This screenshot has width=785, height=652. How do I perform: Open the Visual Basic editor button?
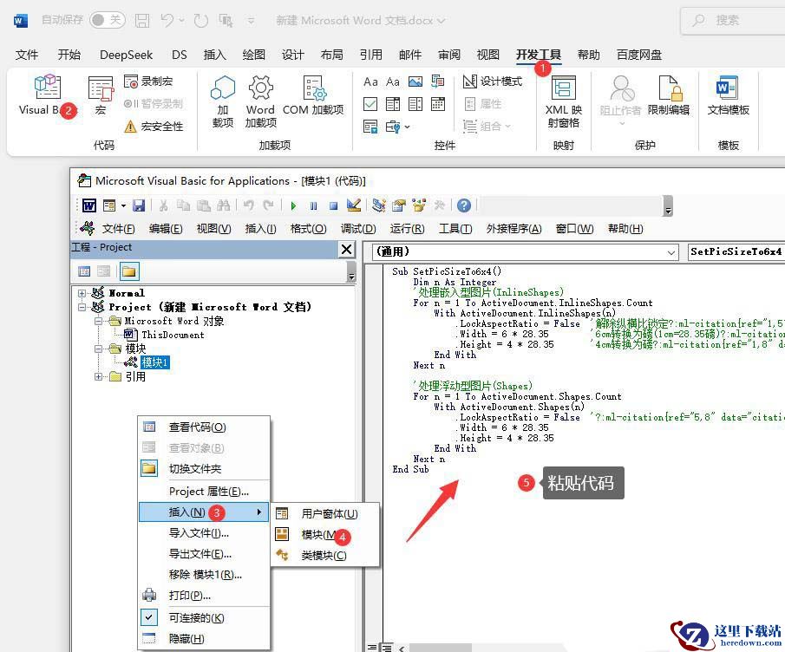pos(48,95)
